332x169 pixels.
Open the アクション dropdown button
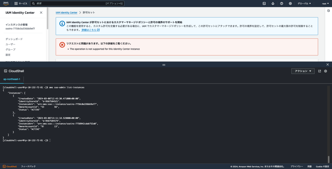303,71
